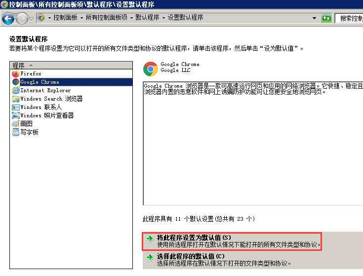
Task: Click the 所有控制面板项 breadcrumb
Action: (107, 18)
